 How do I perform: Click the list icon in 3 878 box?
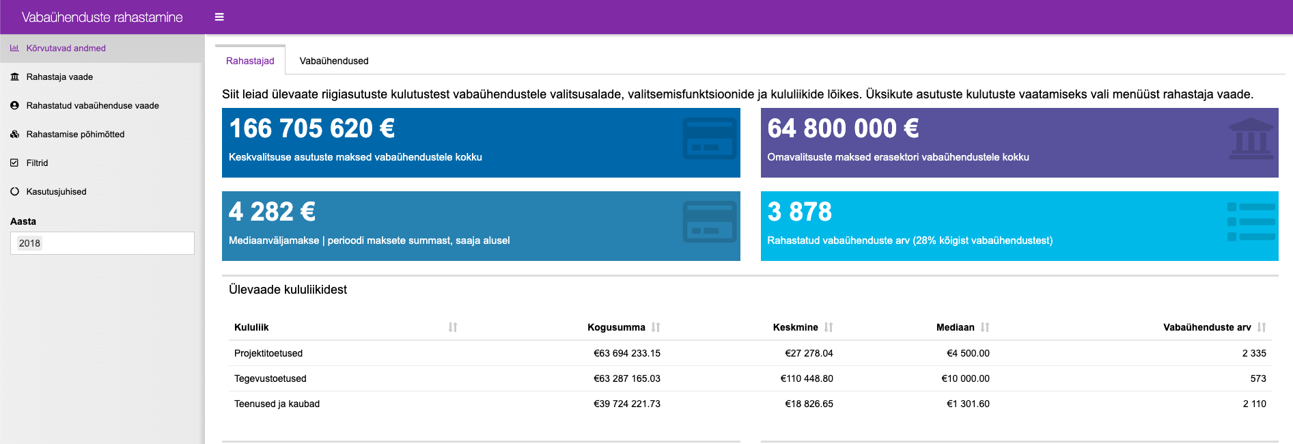pyautogui.click(x=1251, y=222)
